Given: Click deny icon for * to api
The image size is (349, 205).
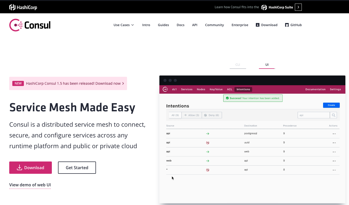Looking at the screenshot, I should point(208,170).
